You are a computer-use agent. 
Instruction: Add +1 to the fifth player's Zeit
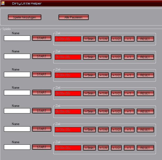(129, 112)
